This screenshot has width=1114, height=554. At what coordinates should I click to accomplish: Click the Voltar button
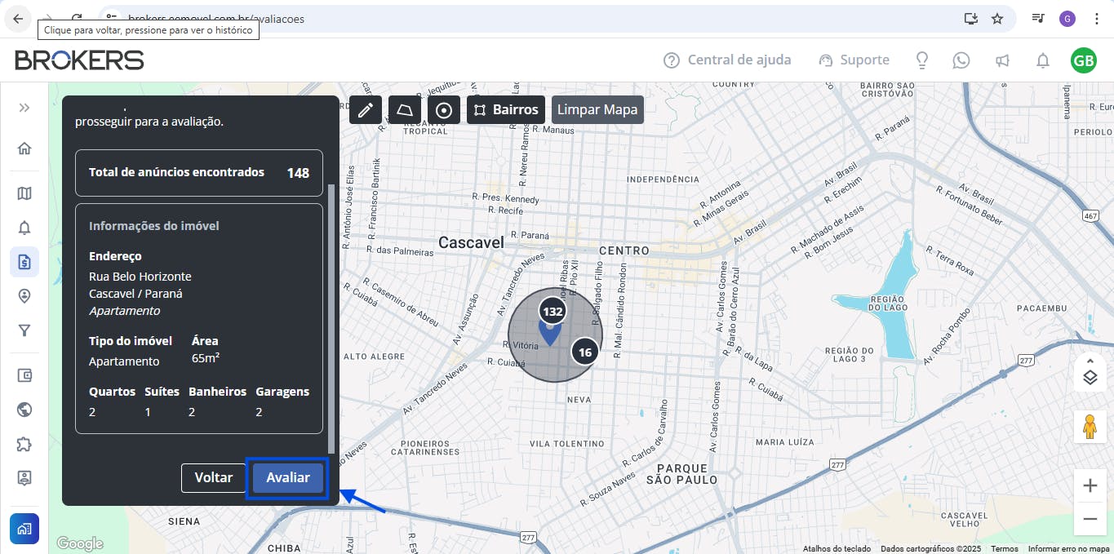coord(213,477)
